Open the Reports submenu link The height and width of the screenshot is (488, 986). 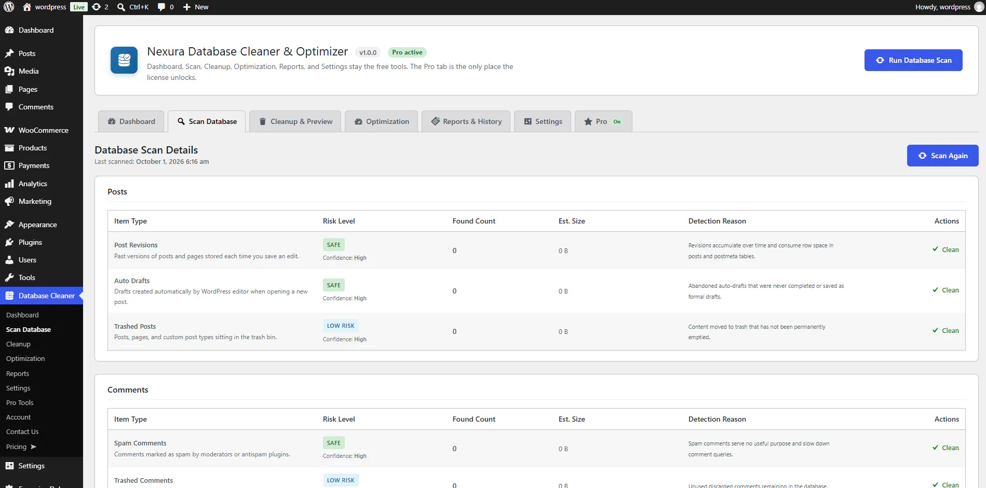click(18, 373)
